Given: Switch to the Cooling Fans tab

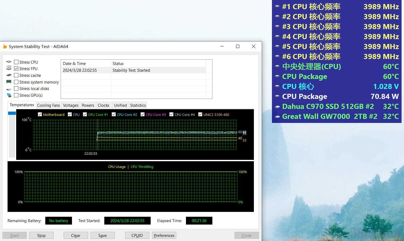Looking at the screenshot, I should 49,105.
